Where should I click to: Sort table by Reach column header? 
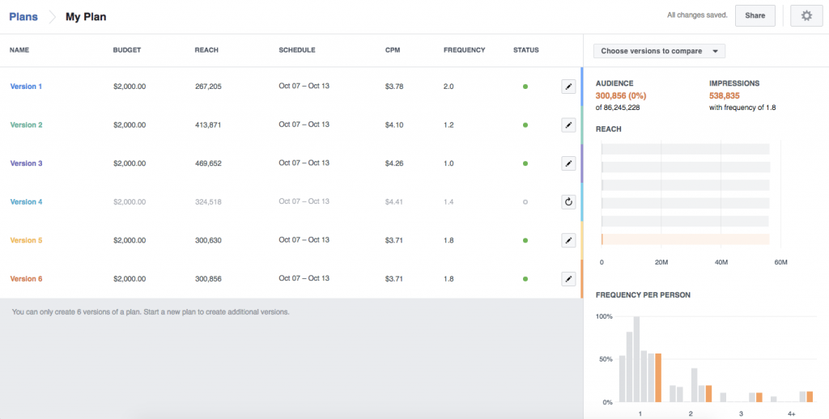[x=206, y=50]
